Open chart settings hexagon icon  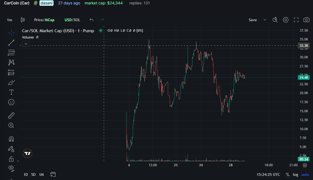click(286, 20)
